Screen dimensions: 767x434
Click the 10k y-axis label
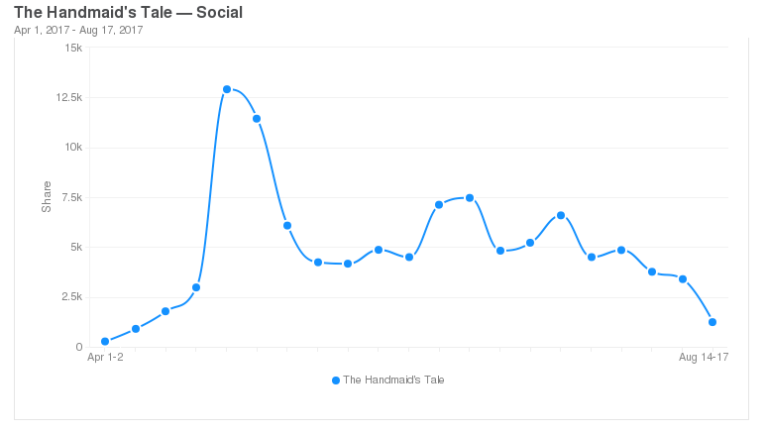click(73, 148)
